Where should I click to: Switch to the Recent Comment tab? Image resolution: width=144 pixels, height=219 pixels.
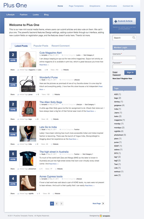(x=61, y=46)
